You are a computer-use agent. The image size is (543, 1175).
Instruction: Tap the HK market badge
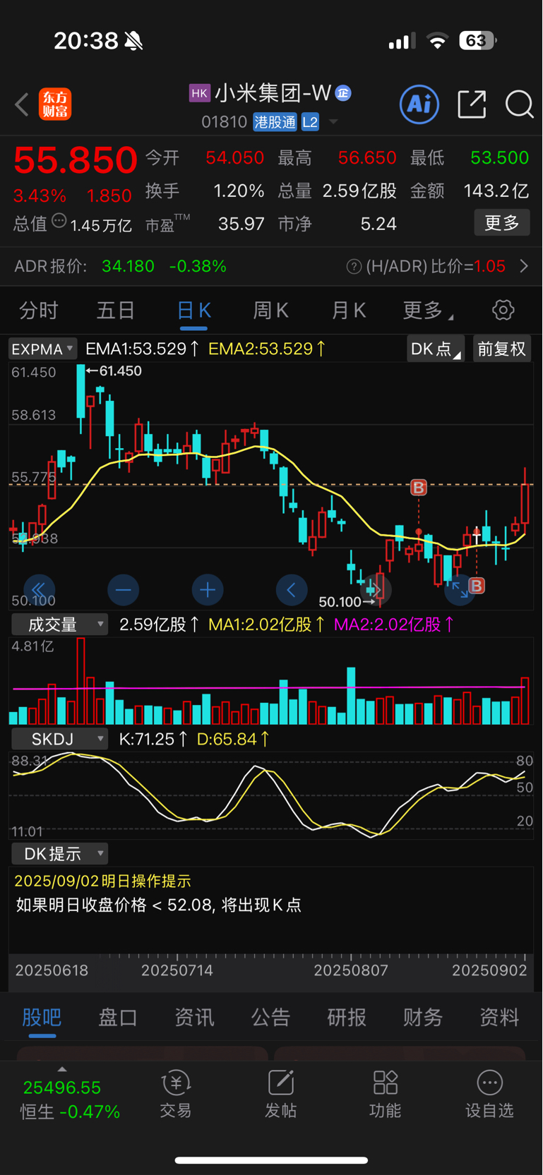(200, 93)
